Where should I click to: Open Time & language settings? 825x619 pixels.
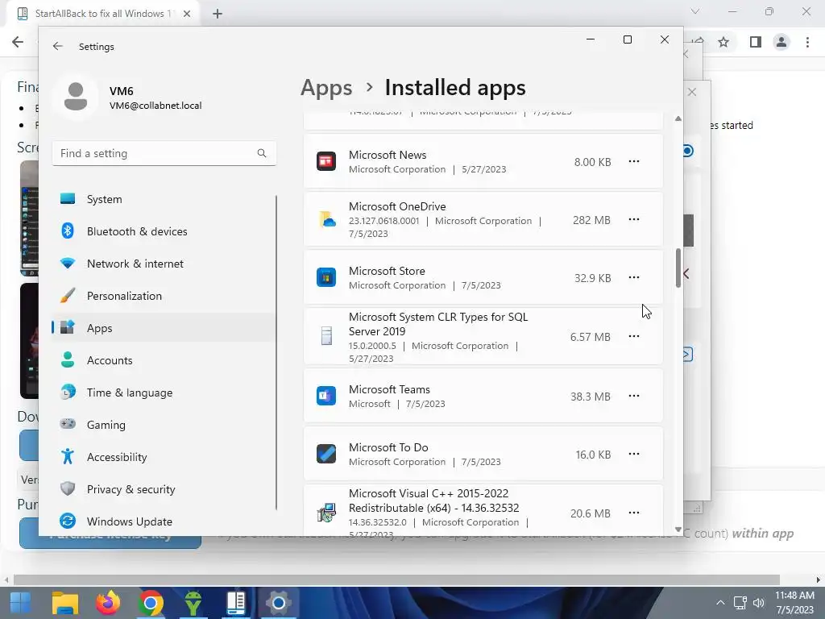click(163, 393)
